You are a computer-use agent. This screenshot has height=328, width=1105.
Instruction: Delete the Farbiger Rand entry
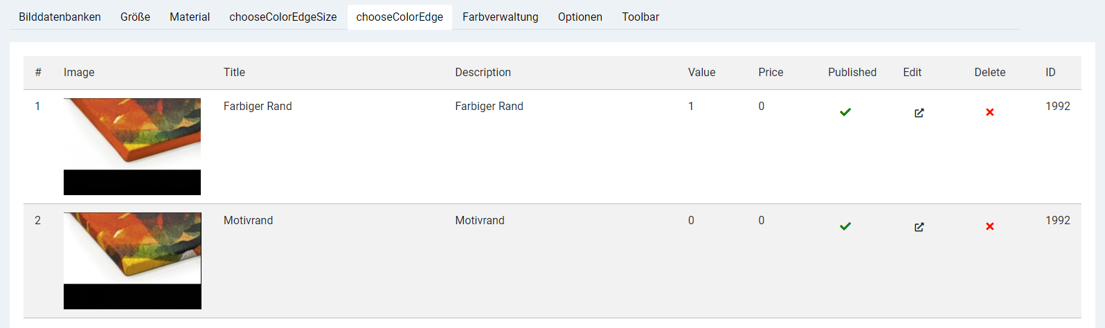[989, 112]
